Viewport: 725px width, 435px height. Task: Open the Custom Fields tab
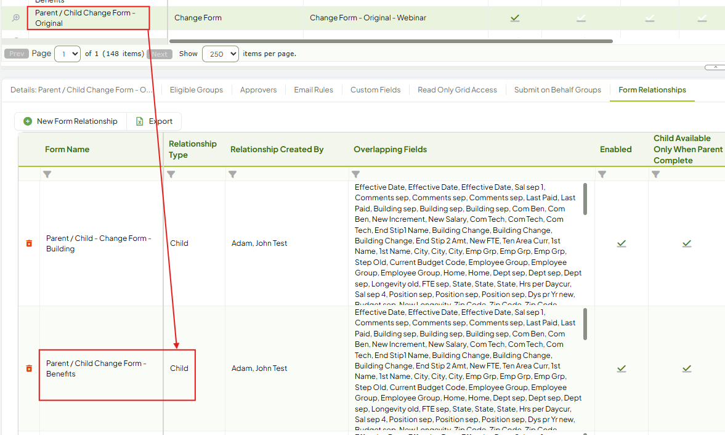(376, 90)
